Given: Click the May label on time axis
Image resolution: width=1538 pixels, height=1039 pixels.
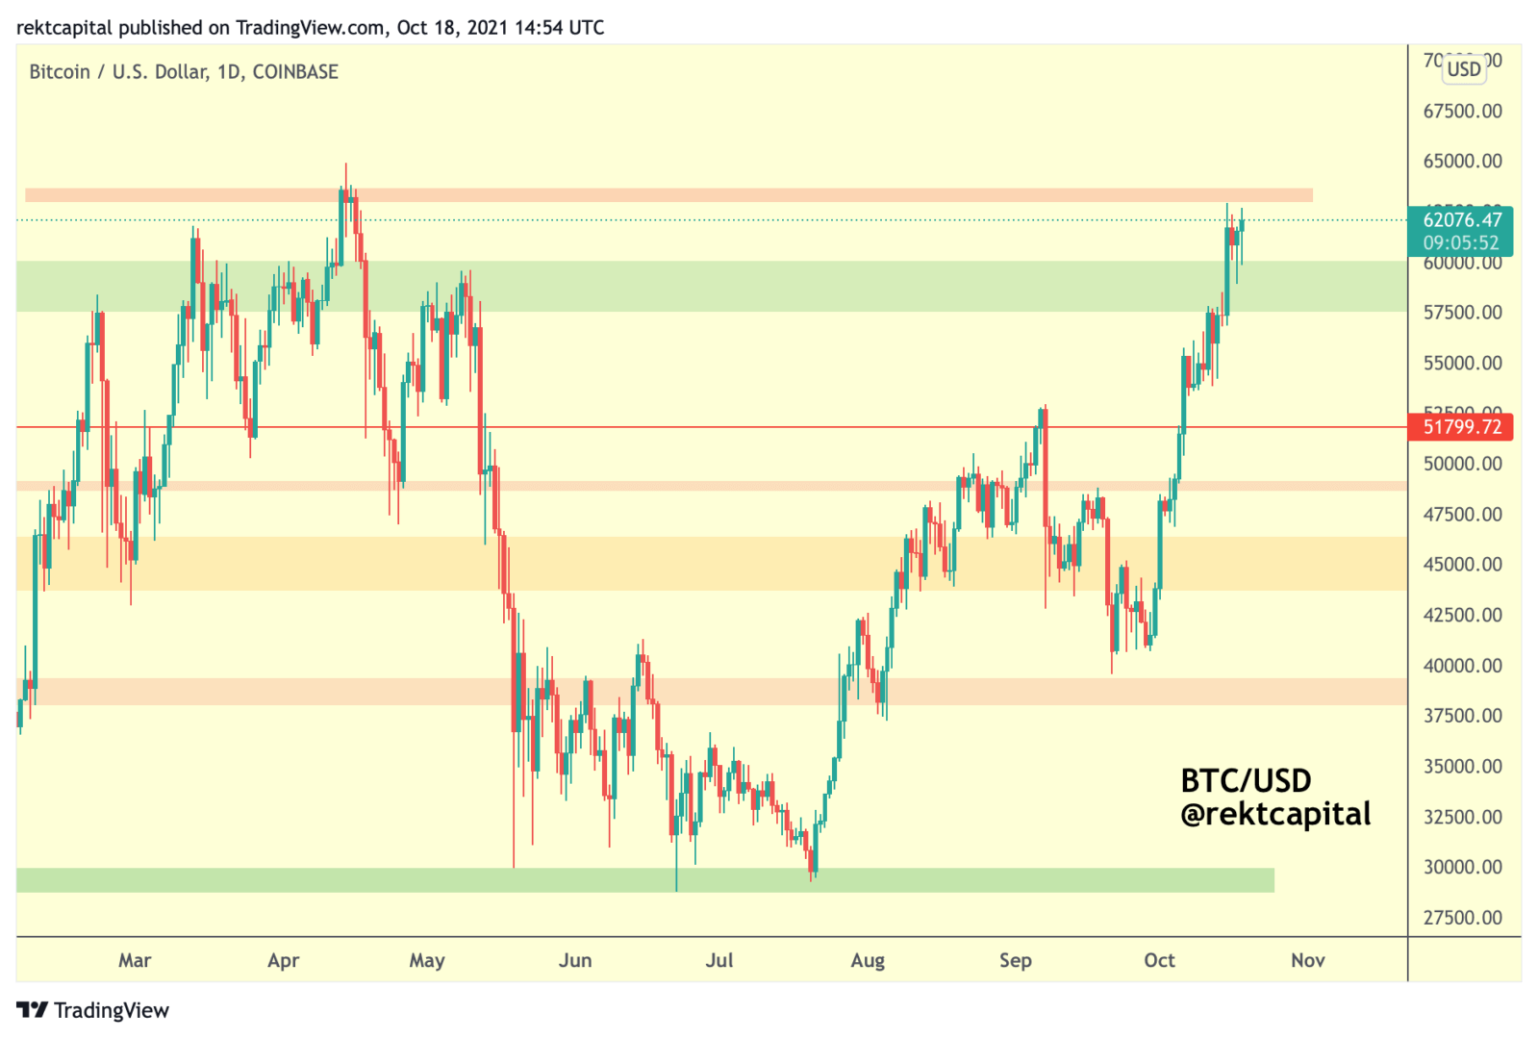Looking at the screenshot, I should (427, 960).
